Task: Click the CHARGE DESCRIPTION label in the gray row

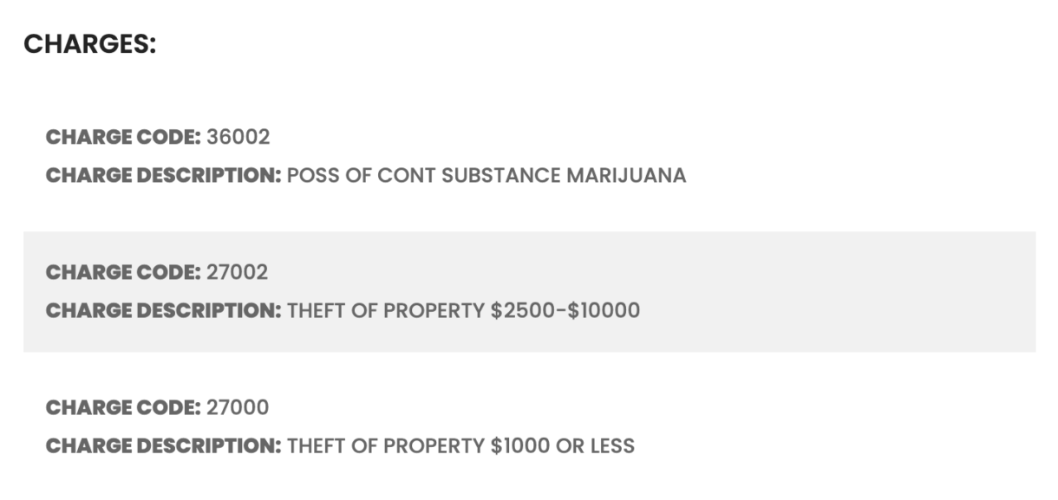Action: click(163, 310)
